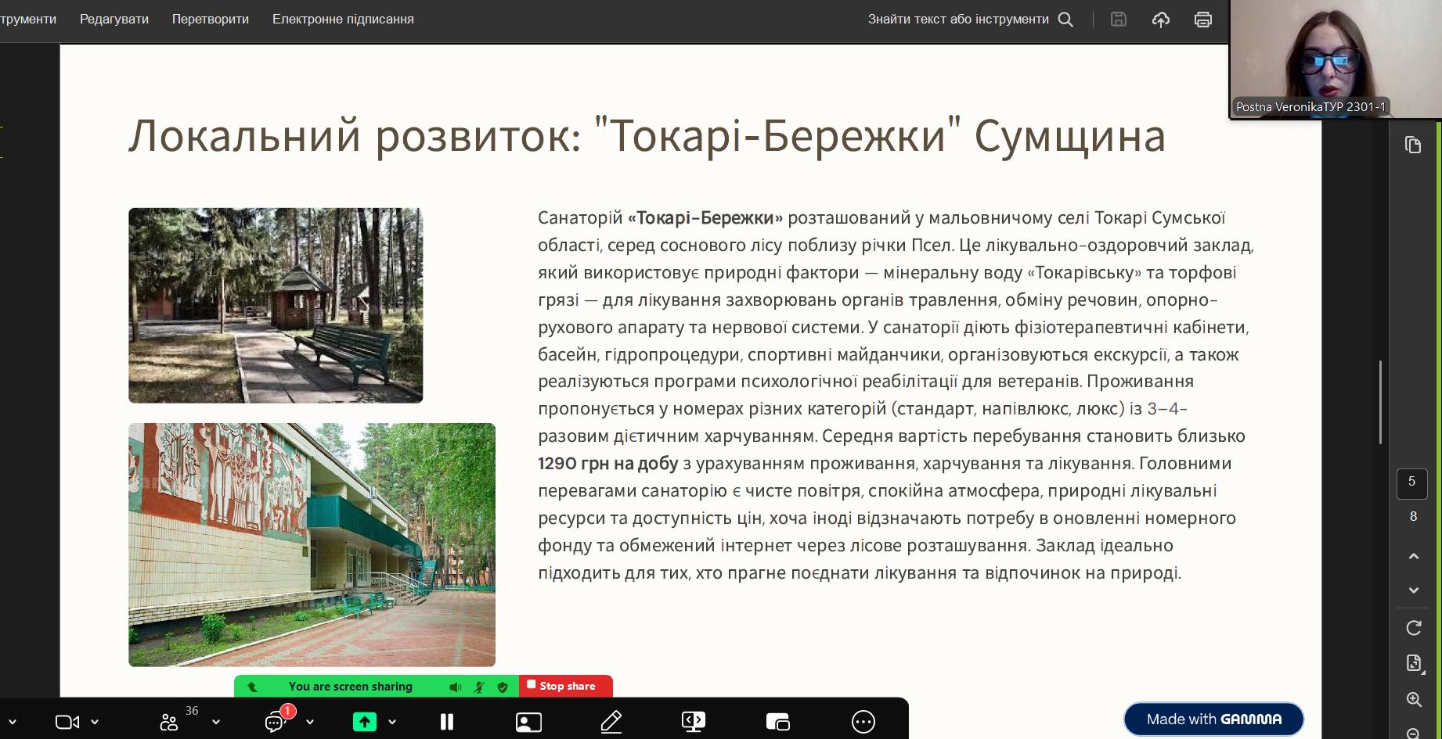The width and height of the screenshot is (1442, 739).
Task: Click the Made with Gamma badge
Action: [1213, 719]
